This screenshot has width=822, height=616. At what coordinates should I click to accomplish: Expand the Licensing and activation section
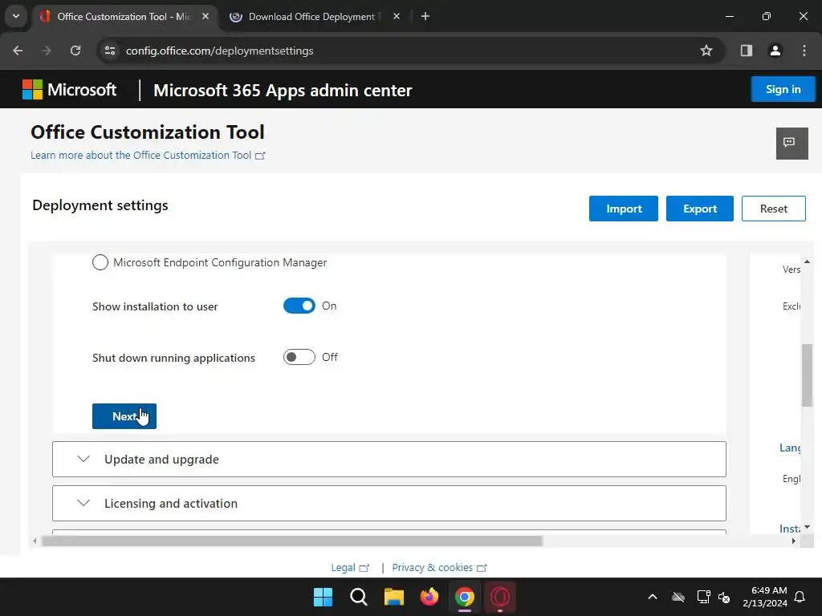click(x=389, y=503)
